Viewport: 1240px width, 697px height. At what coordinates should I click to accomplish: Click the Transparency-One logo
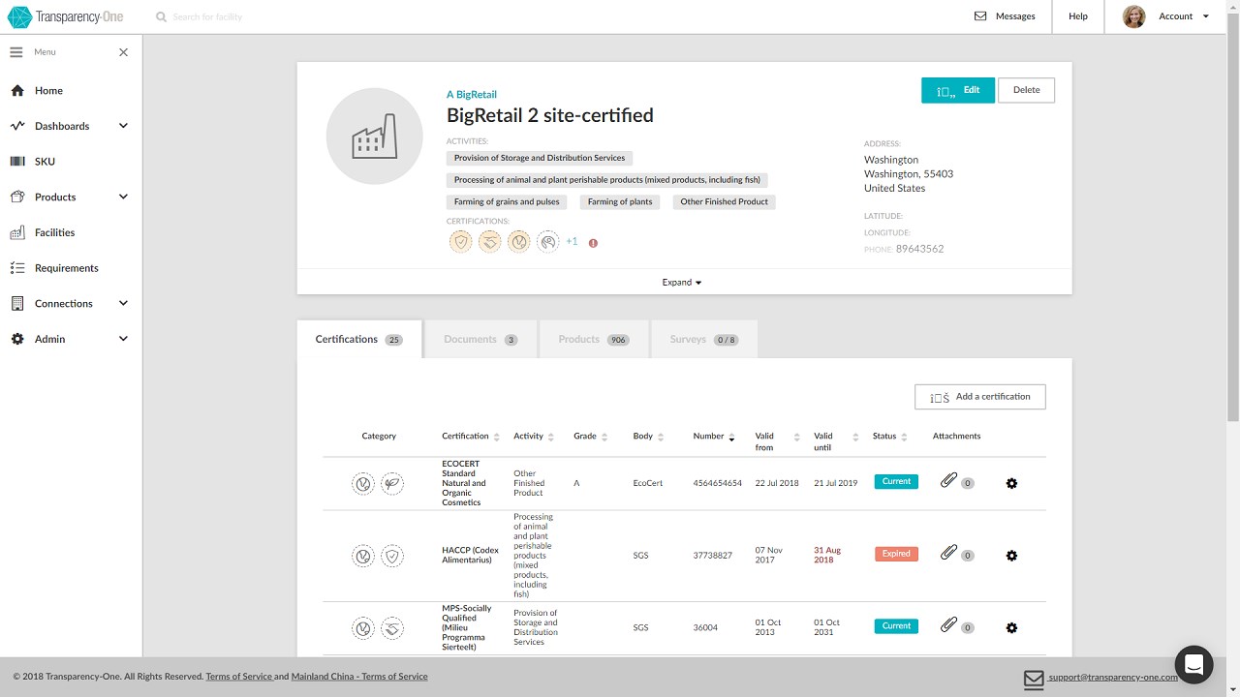point(67,16)
